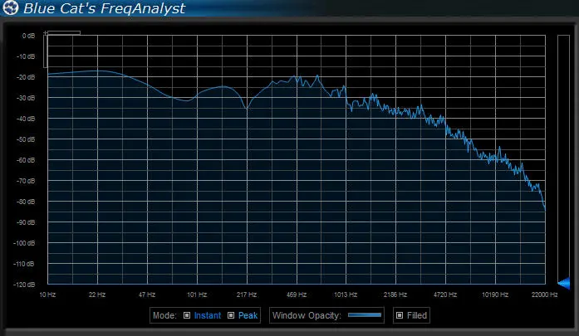
Task: Click the 47 Hz axis label
Action: pos(146,295)
